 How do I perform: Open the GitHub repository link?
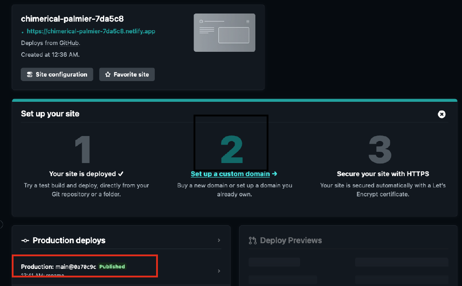[68, 43]
